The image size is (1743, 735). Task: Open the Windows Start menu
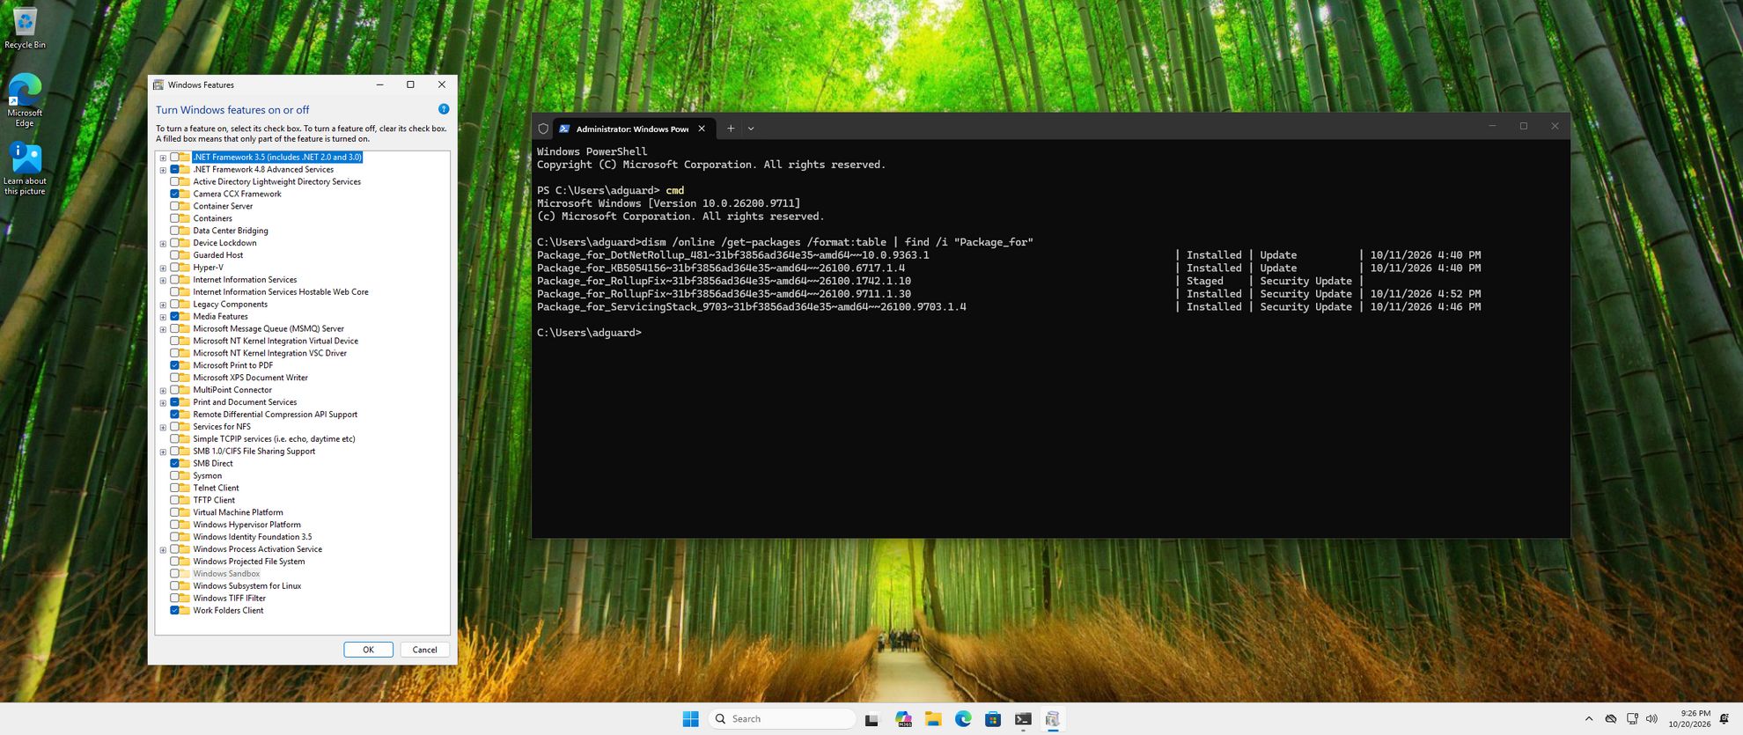pos(690,719)
